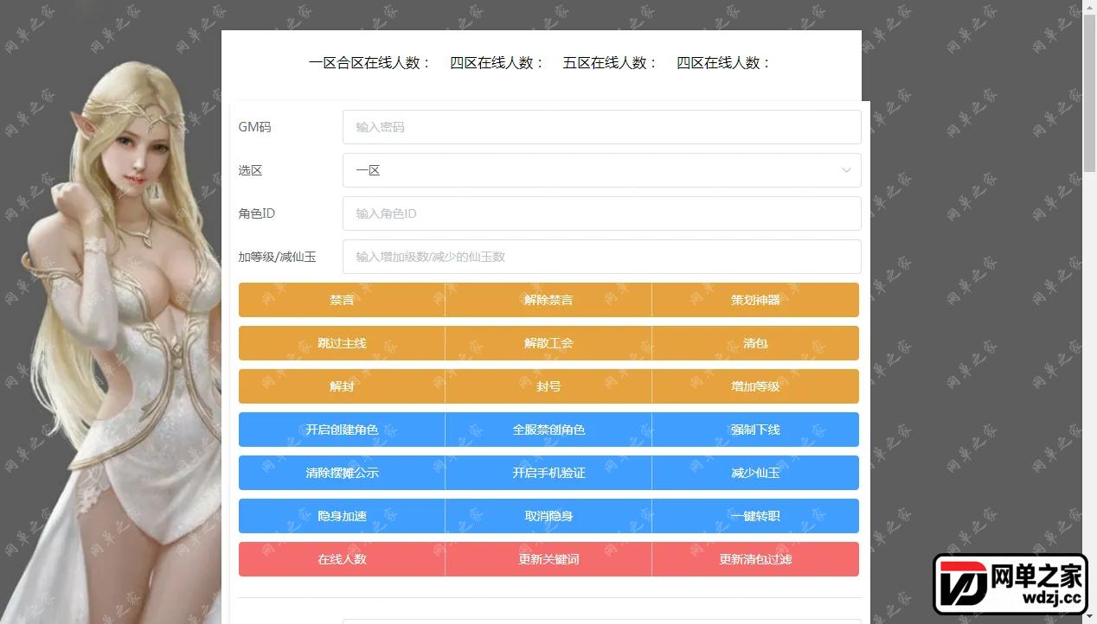Click the 四区在线人数 text after 五区在线人数
The width and height of the screenshot is (1097, 624).
point(724,63)
